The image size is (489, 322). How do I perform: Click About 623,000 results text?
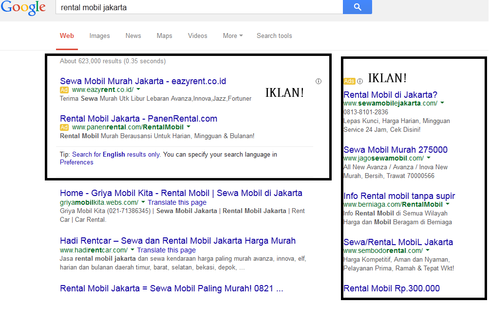tap(113, 61)
